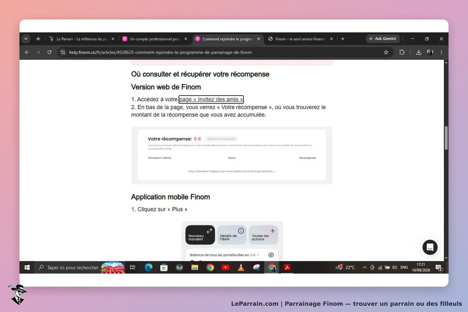The width and height of the screenshot is (468, 312).
Task: Close the Le Parrain tab
Action: click(113, 39)
